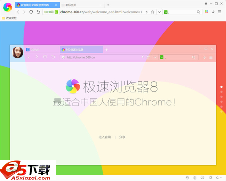
Task: Click the undo closed tab icon
Action: 38,12
